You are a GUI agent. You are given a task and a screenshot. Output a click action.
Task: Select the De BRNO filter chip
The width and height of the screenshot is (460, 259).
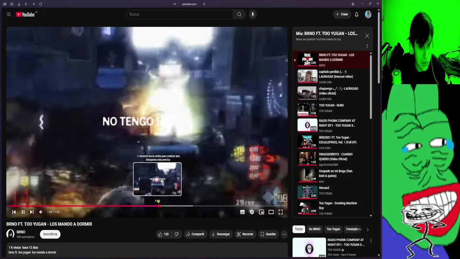(314, 229)
